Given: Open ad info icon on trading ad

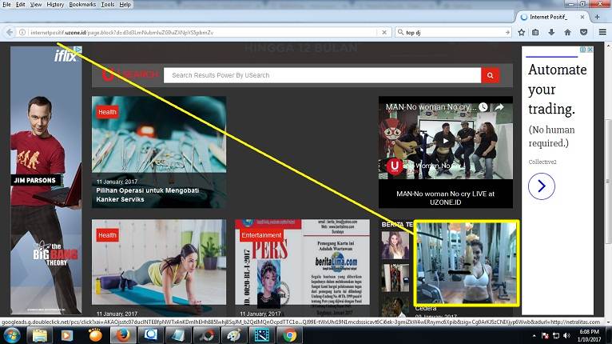Looking at the screenshot, I should pos(582,50).
